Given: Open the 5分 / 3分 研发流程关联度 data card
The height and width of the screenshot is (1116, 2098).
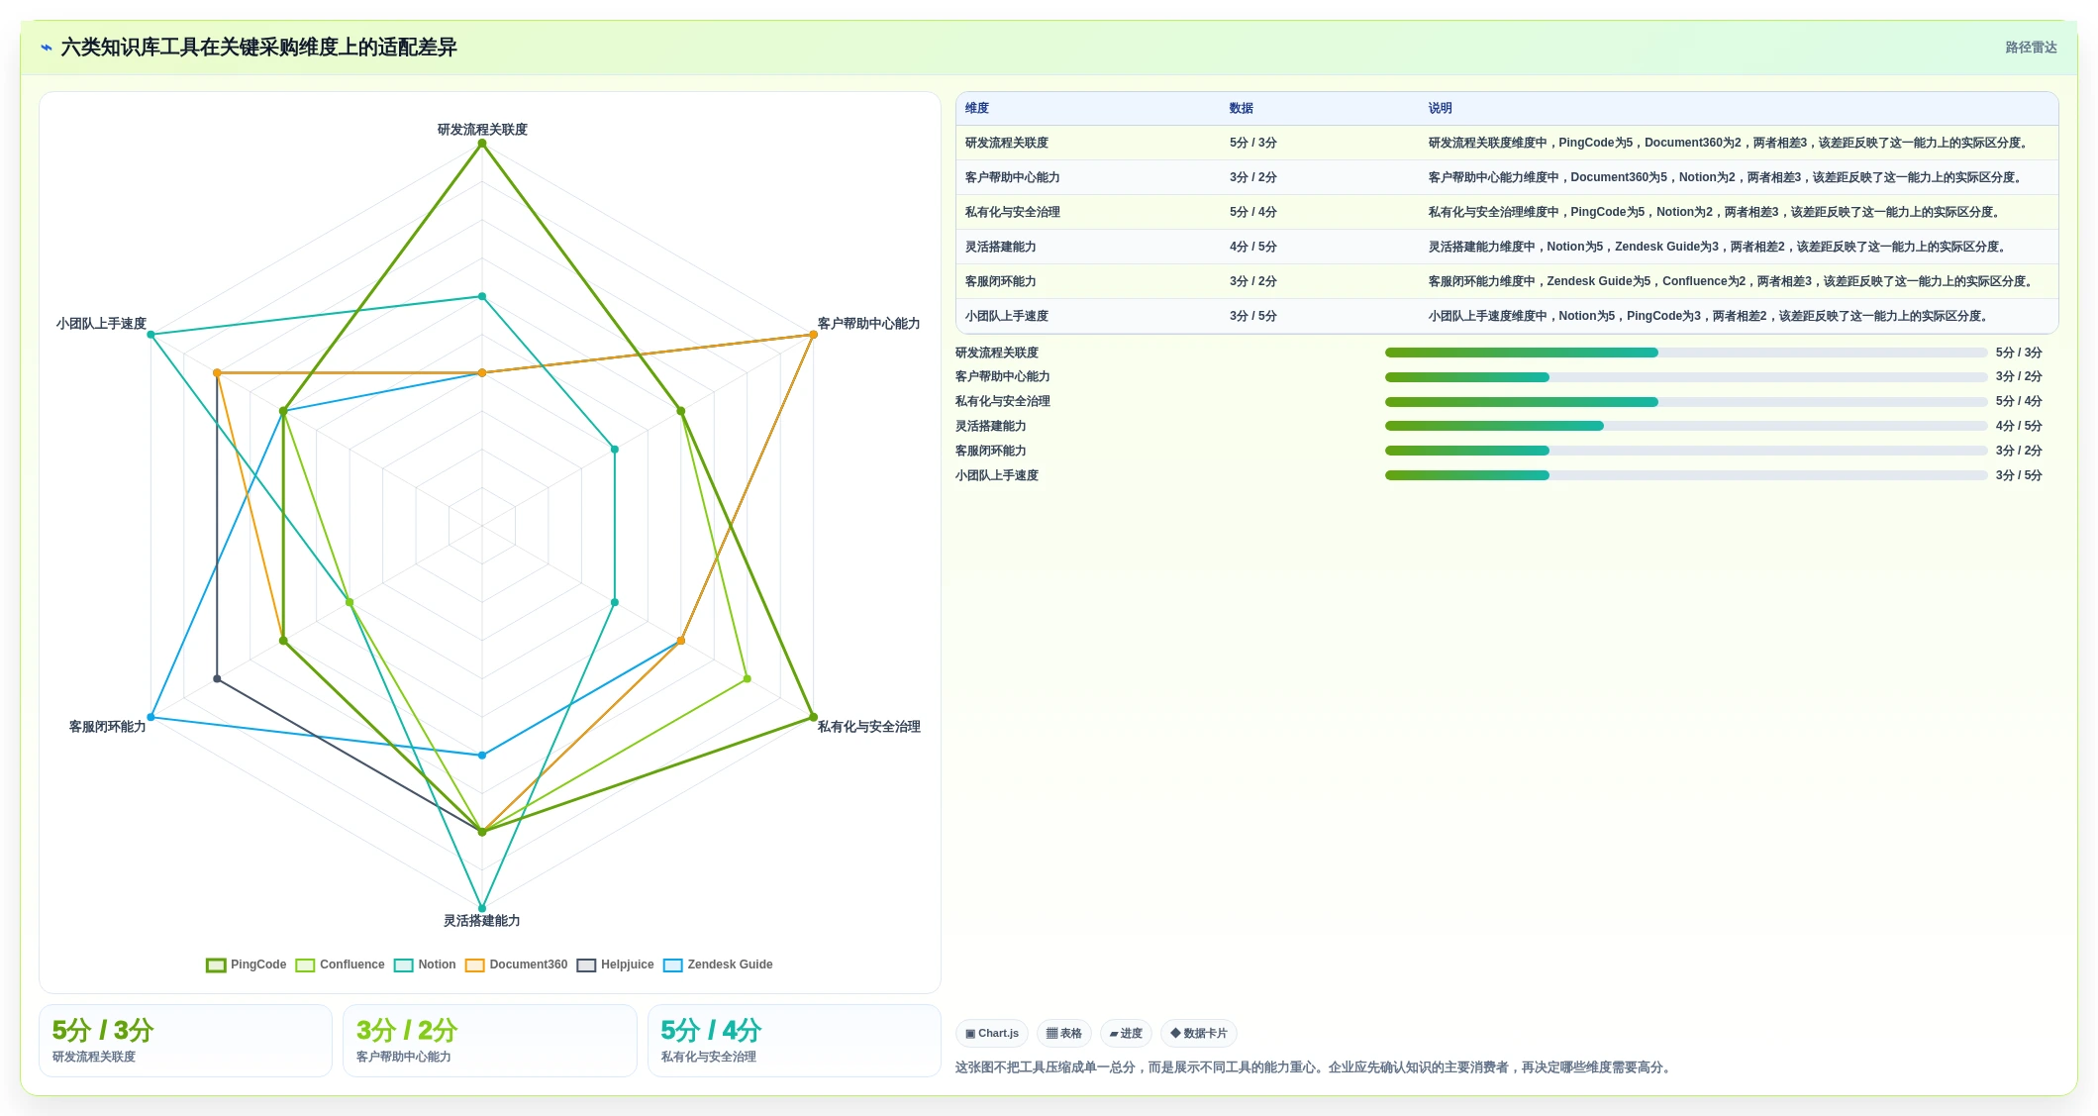Looking at the screenshot, I should pos(185,1041).
